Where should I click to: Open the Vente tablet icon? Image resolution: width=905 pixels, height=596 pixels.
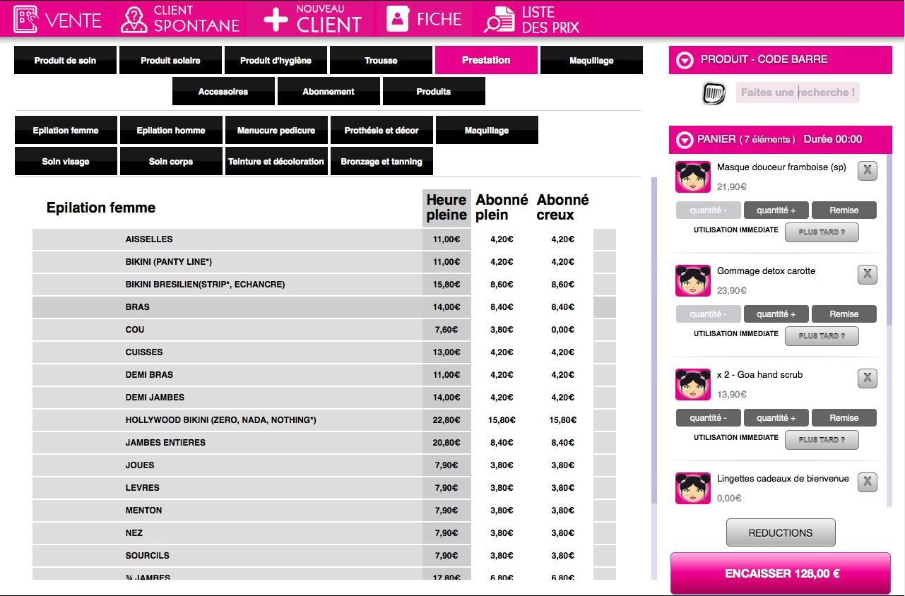pos(26,20)
